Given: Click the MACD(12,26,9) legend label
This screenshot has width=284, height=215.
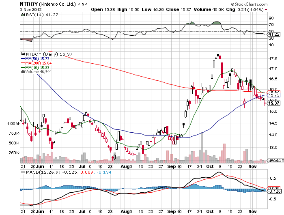Looking at the screenshot, I should pos(43,172).
